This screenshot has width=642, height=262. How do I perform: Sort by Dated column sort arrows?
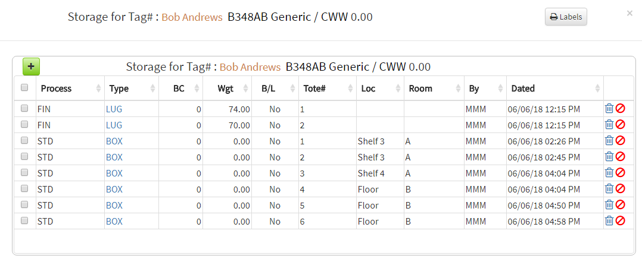(x=598, y=89)
